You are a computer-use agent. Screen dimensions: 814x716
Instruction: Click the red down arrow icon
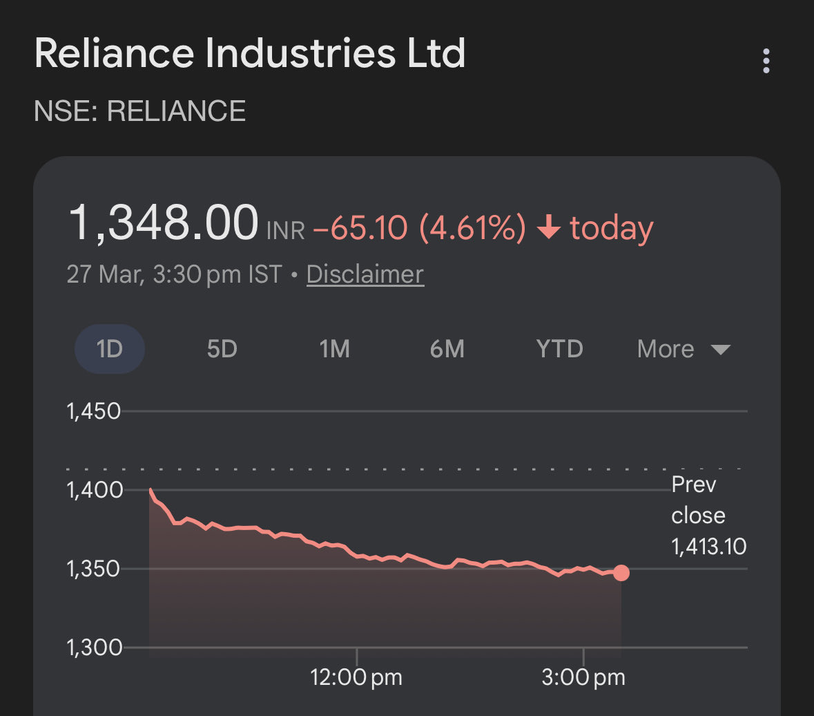(548, 229)
